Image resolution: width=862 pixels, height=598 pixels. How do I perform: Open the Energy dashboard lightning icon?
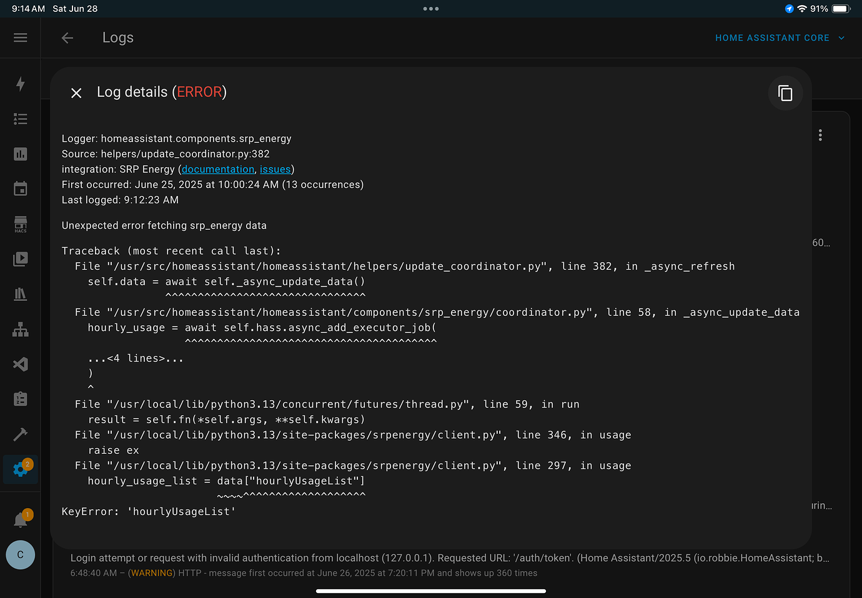coord(21,84)
